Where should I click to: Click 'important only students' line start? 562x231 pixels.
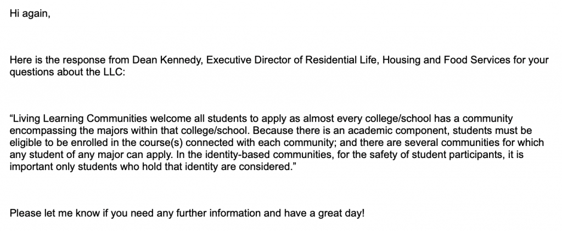(60, 167)
